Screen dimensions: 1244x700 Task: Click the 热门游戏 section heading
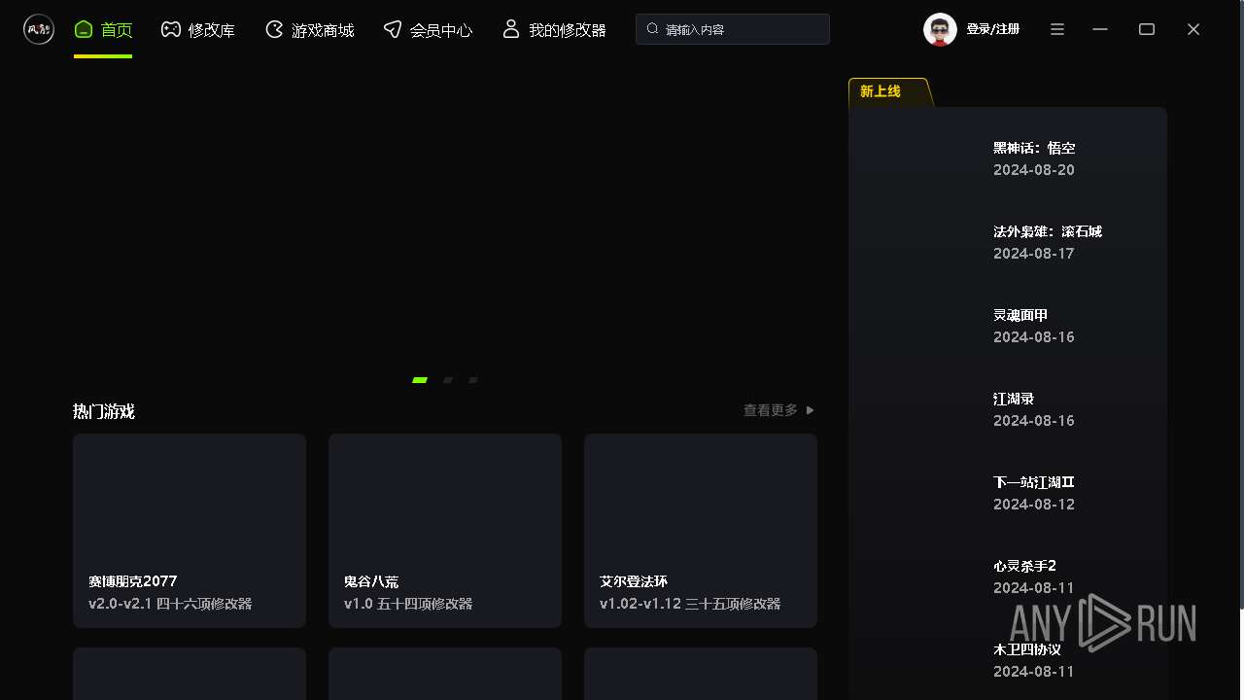click(103, 411)
